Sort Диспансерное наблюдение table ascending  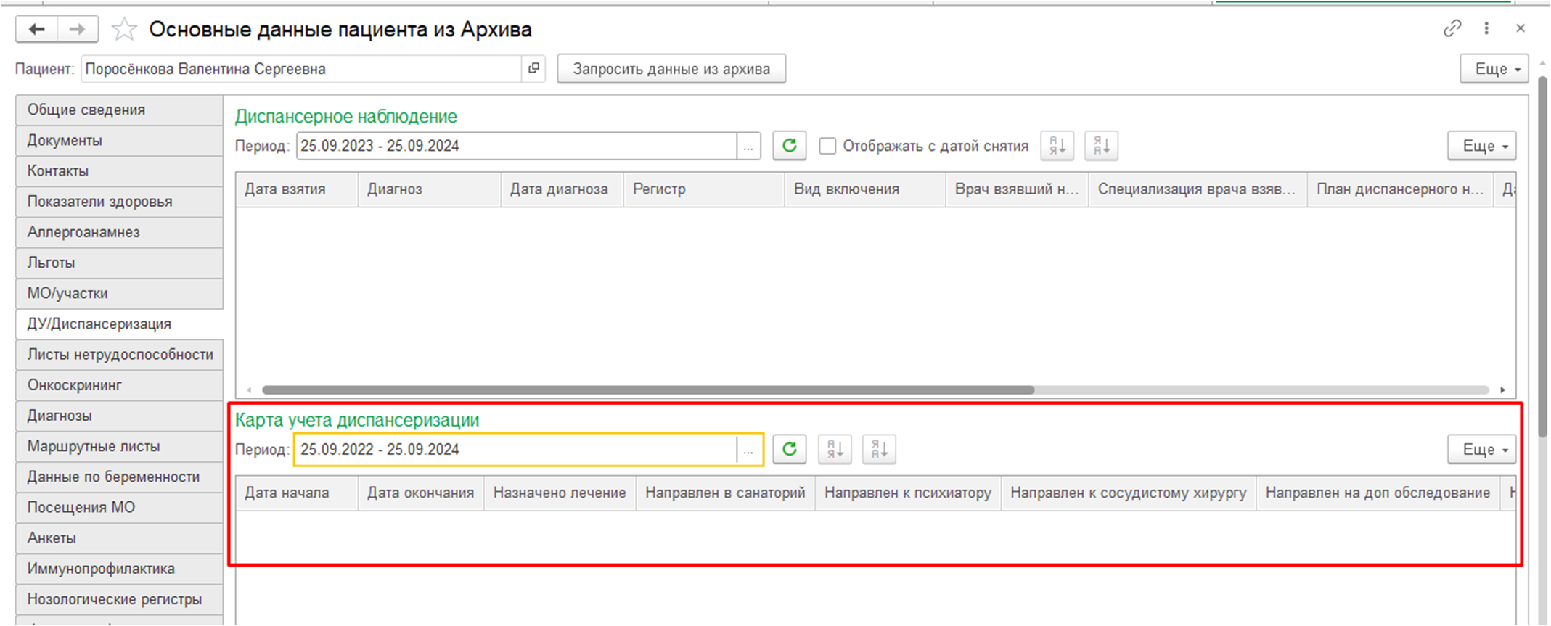(1057, 146)
